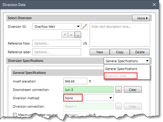
Task: Clear the Downstream connection field
Action: (x=133, y=89)
